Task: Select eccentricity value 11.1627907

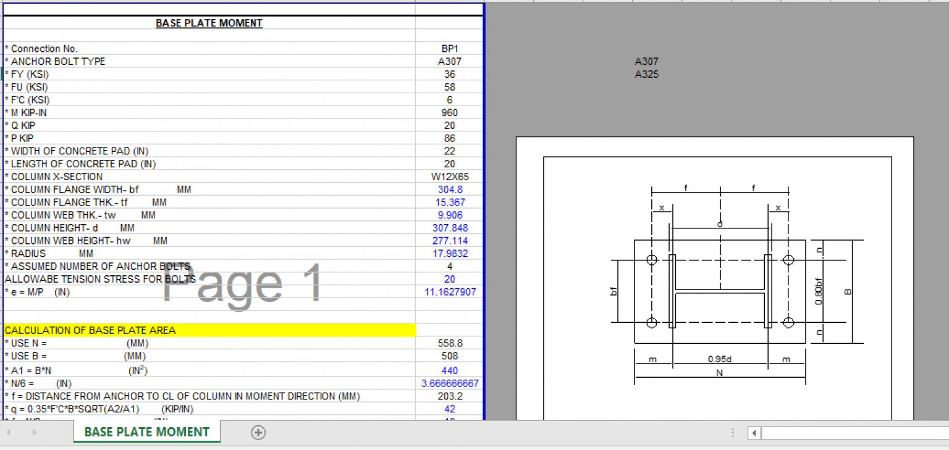Action: click(450, 292)
